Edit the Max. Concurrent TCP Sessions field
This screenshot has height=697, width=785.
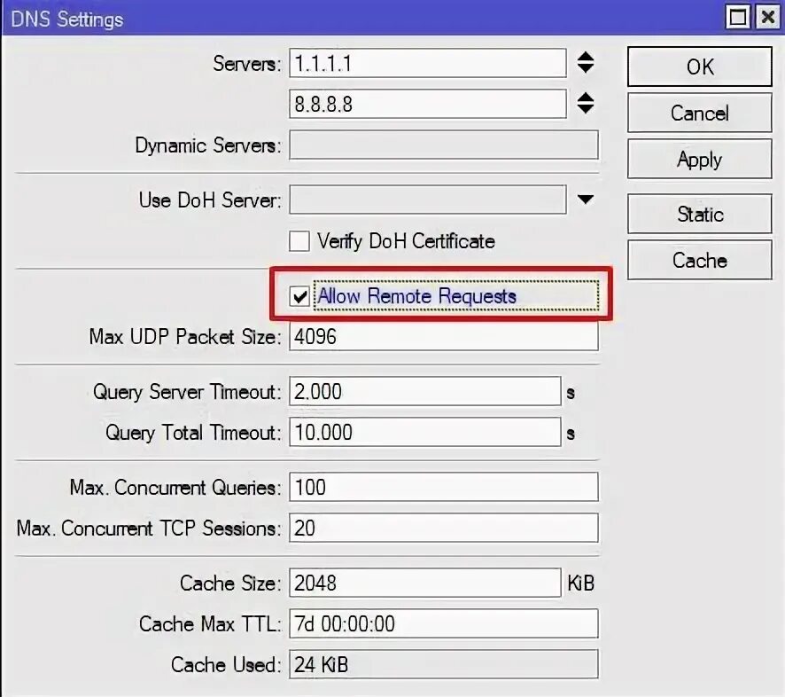pos(444,528)
